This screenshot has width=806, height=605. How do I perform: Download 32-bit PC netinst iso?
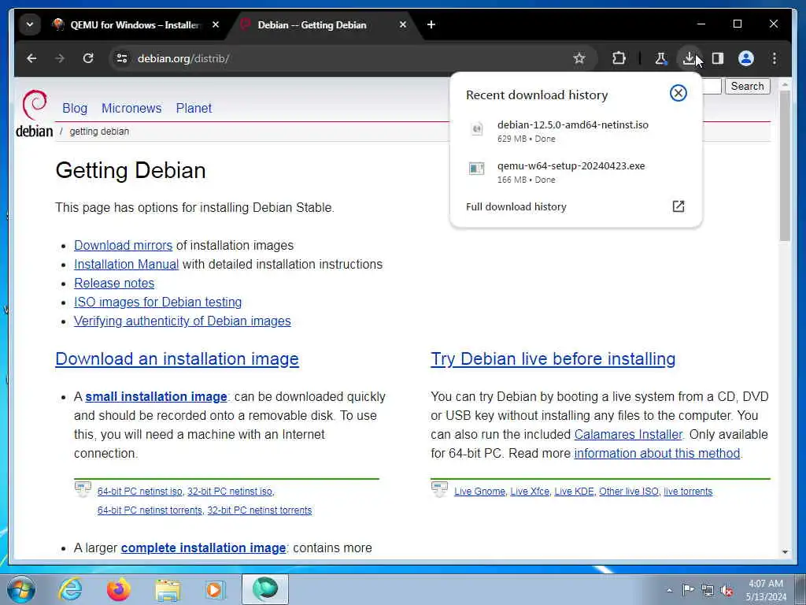(x=230, y=492)
